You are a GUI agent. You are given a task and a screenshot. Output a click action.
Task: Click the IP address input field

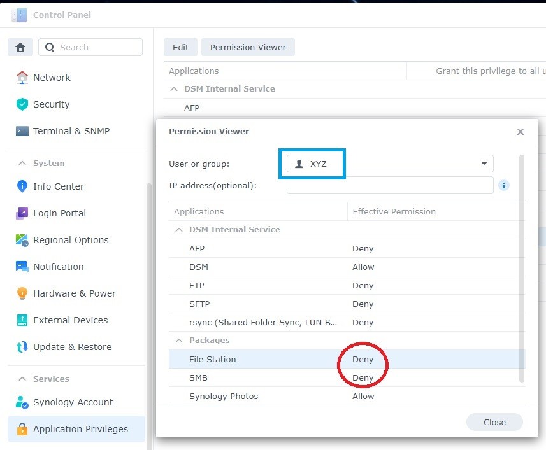coord(389,185)
